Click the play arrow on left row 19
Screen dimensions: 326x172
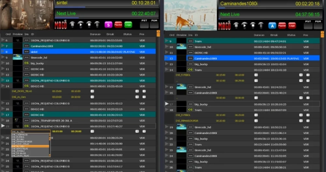[3, 126]
